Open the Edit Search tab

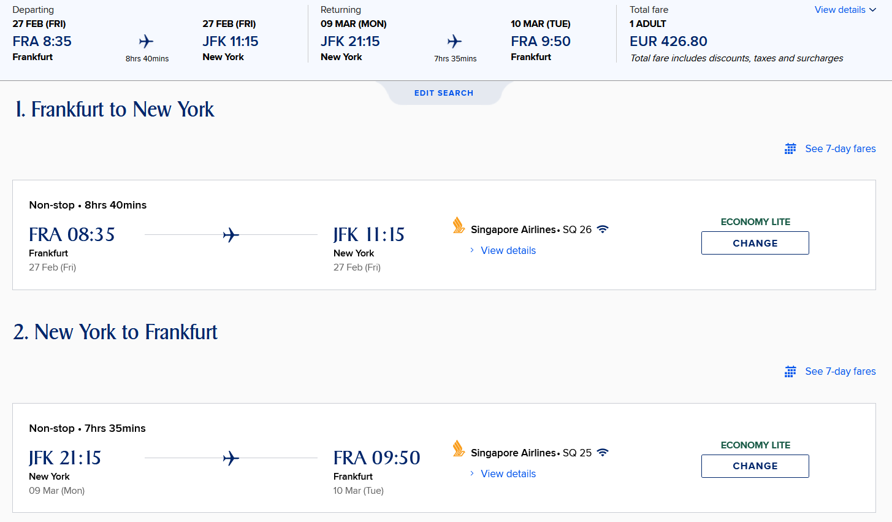444,93
